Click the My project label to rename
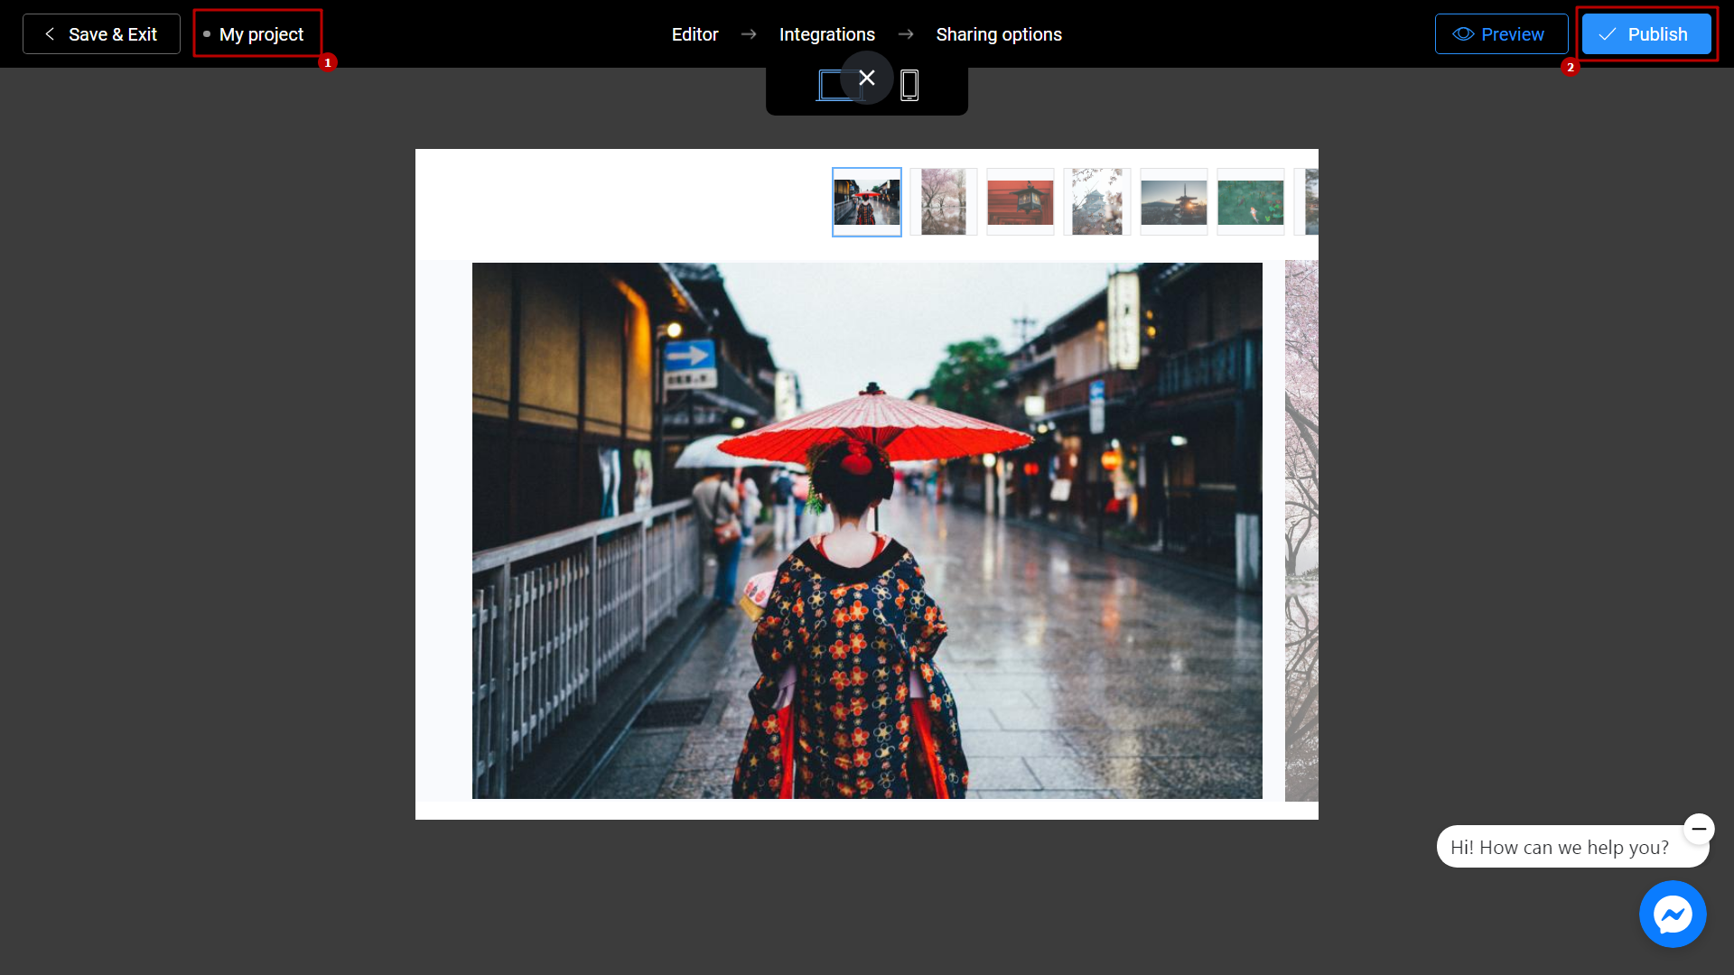Viewport: 1734px width, 975px height. (261, 33)
